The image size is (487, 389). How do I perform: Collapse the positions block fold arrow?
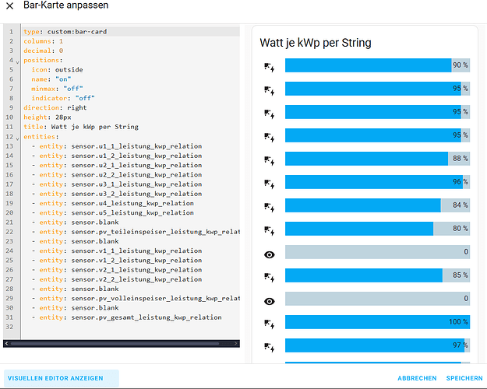[x=16, y=60]
